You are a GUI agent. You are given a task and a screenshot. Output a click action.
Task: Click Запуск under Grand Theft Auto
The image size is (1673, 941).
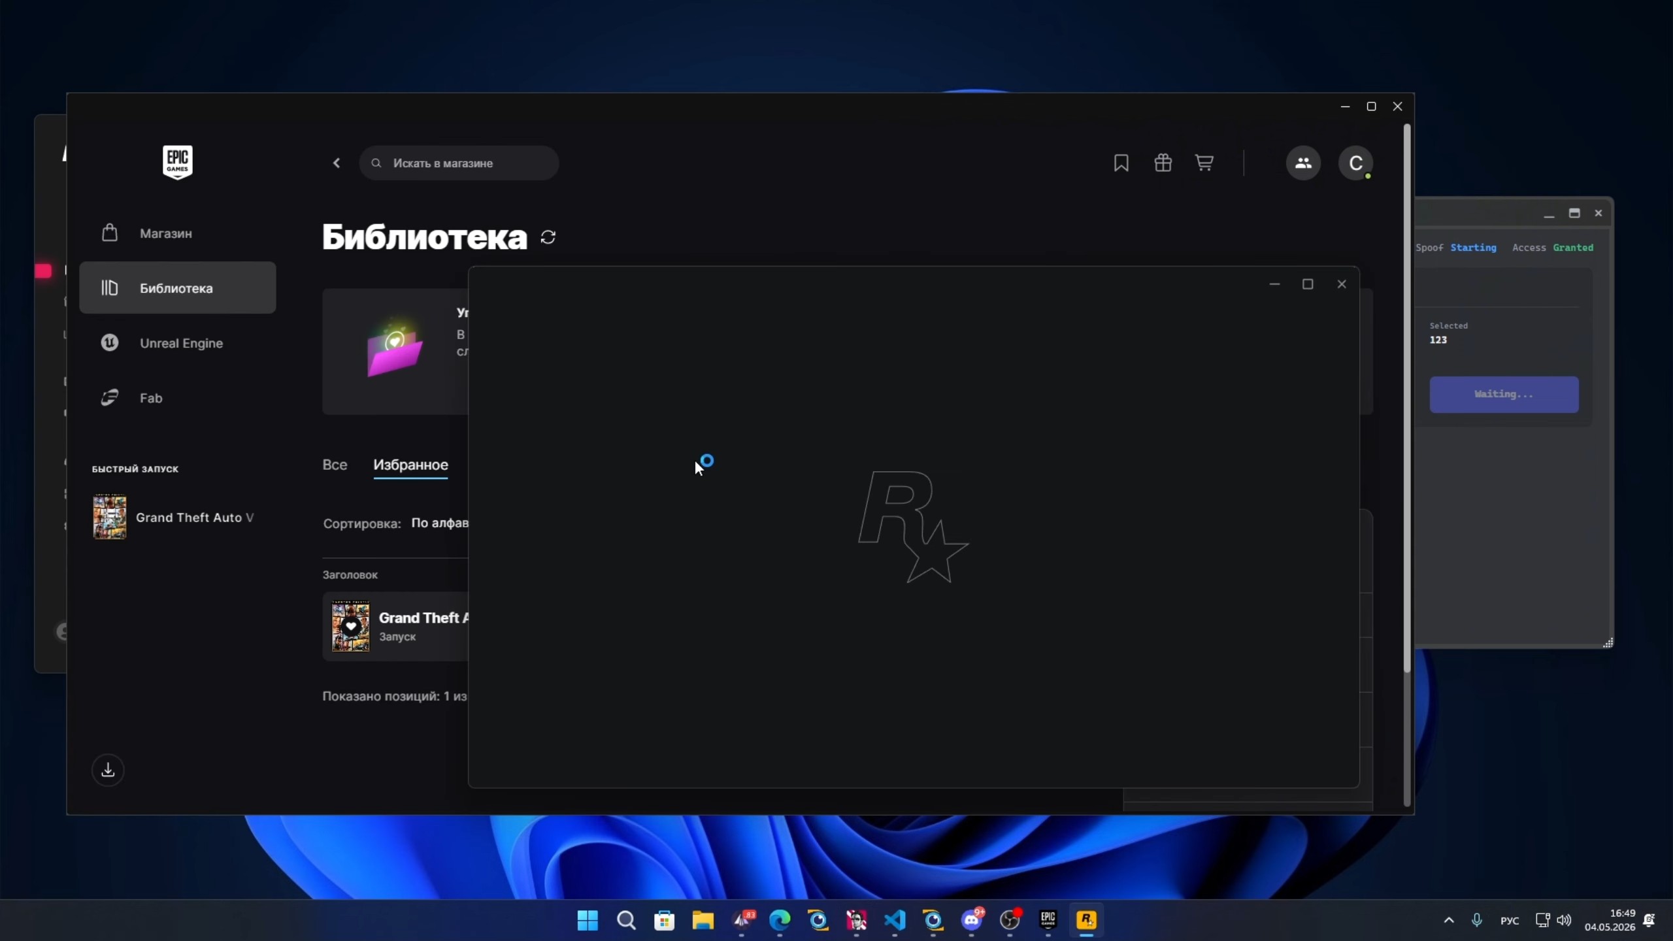point(397,636)
